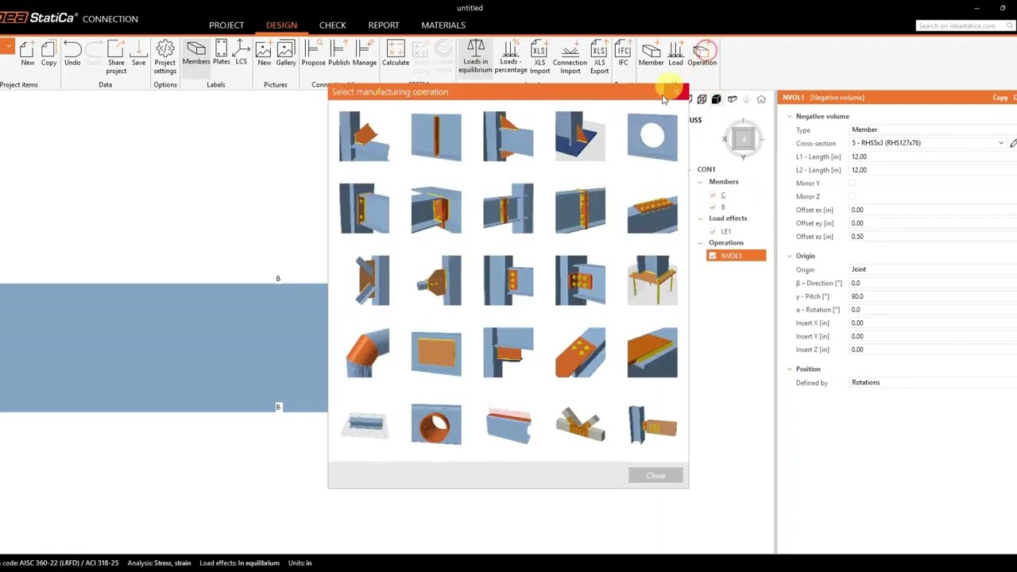Open the PROJECT tab

226,25
